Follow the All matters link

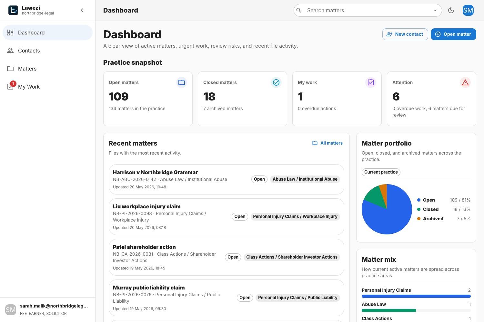[x=328, y=143]
